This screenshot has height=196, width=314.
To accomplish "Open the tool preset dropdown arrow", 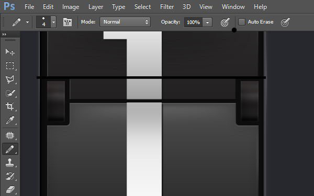I will tap(27, 22).
